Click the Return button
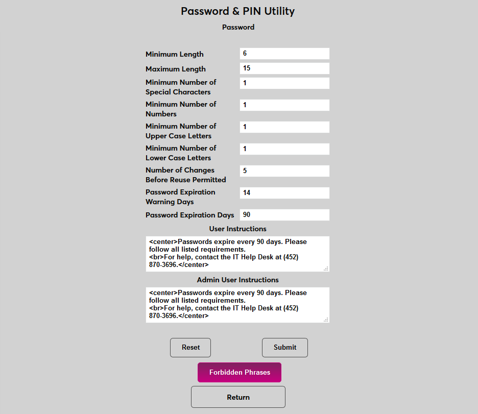This screenshot has height=414, width=478. click(x=238, y=397)
